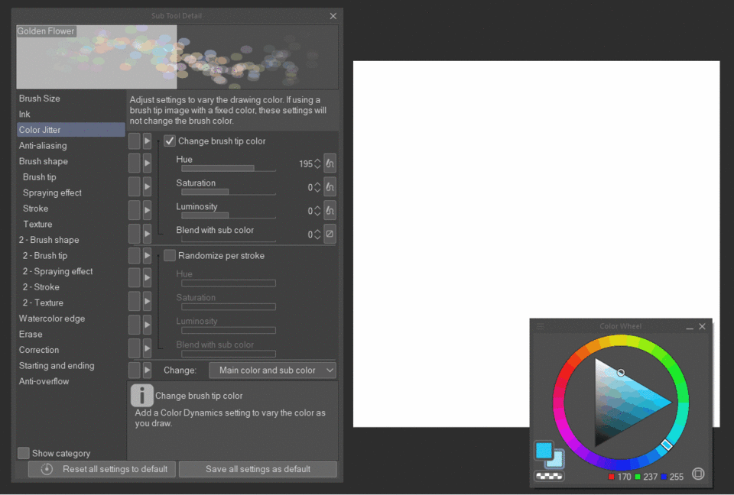Open the Change: Main color and sub color dropdown
Viewport: 734px width, 495px height.
tap(272, 370)
